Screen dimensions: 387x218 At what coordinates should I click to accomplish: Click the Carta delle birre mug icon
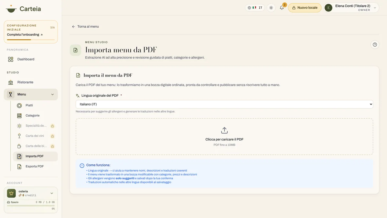tap(19, 146)
